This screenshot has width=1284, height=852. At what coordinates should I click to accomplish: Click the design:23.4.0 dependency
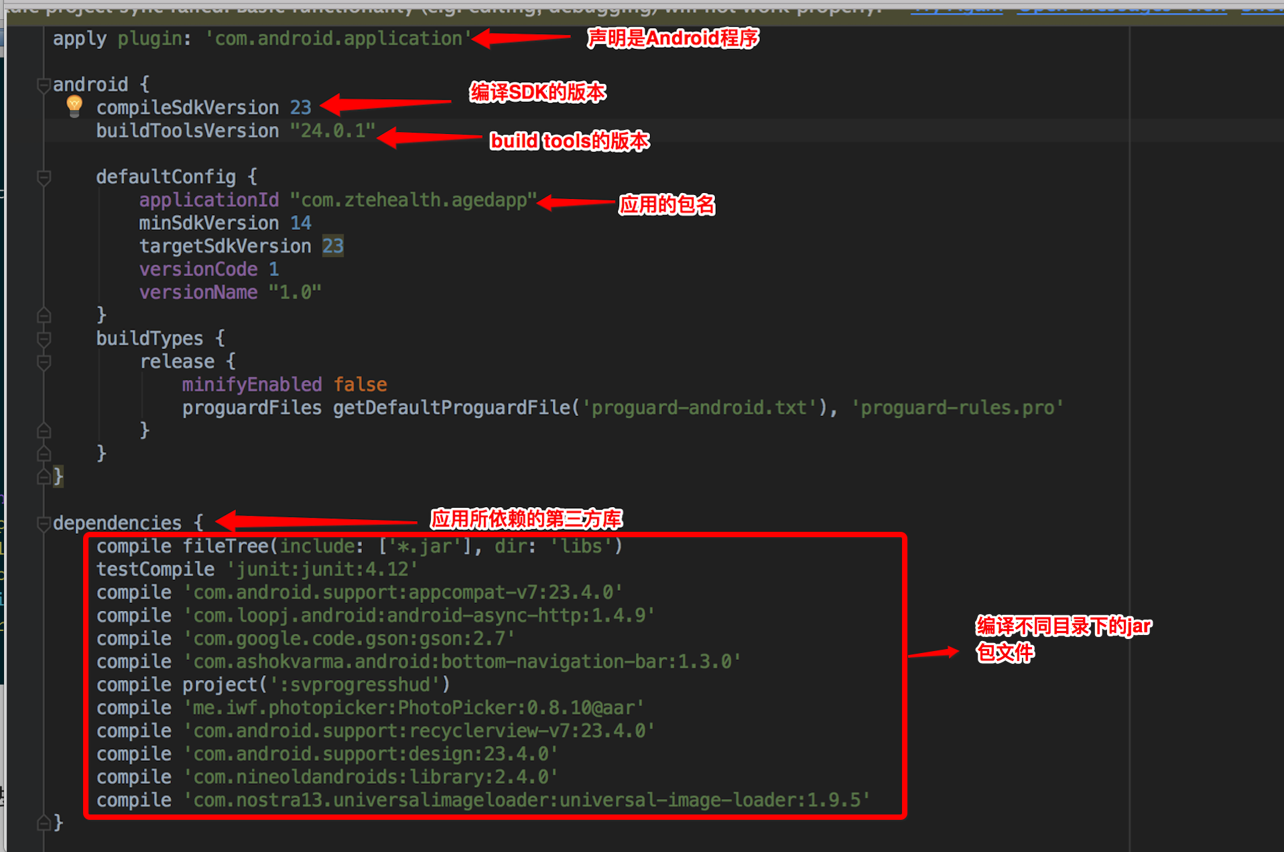click(371, 754)
